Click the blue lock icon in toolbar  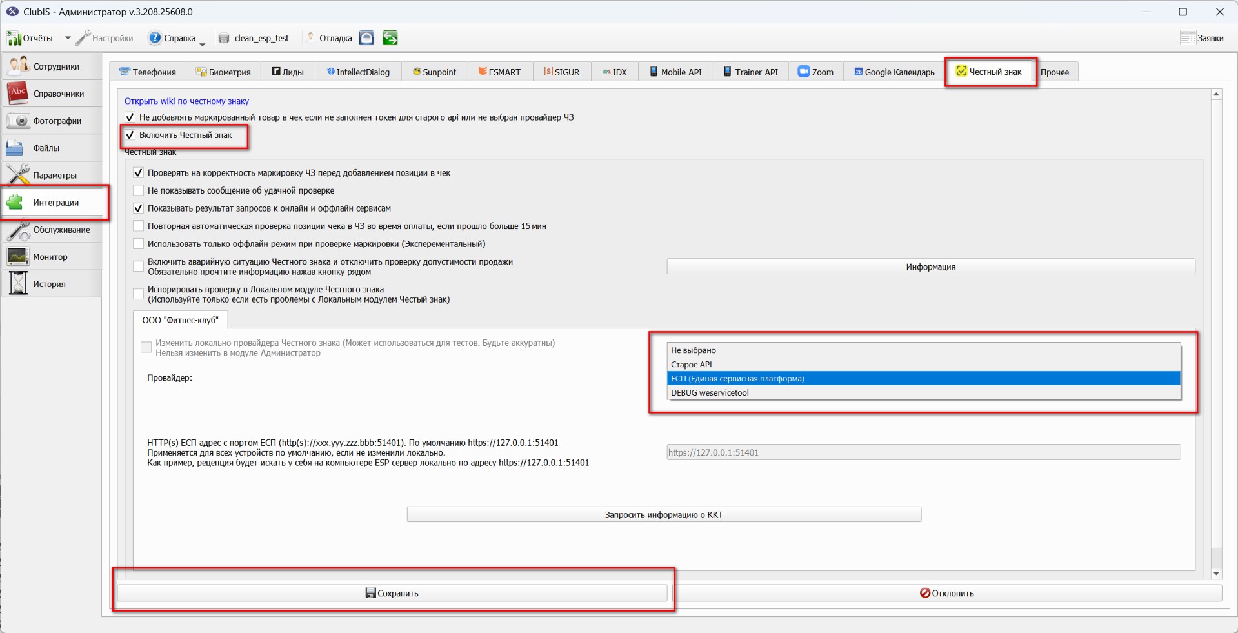coord(366,38)
